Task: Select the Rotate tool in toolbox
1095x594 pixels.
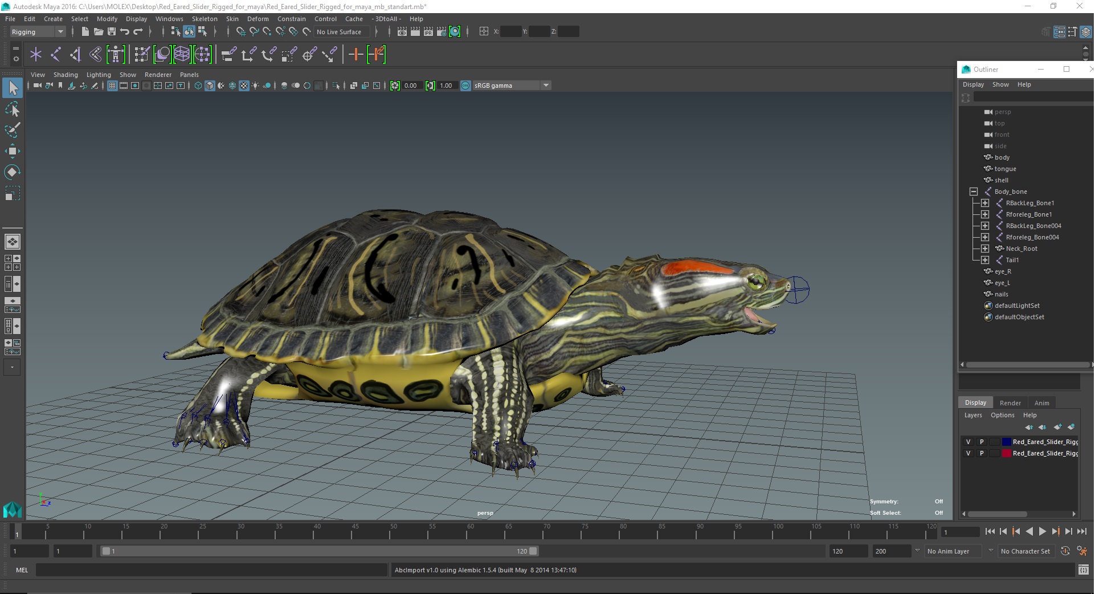Action: point(12,172)
